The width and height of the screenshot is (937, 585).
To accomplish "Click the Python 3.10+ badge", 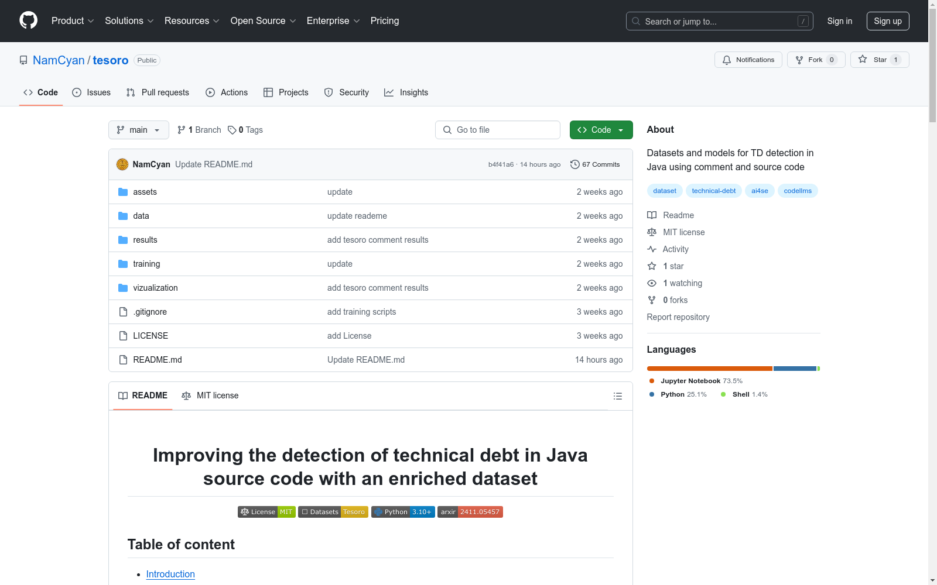I will pos(403,512).
